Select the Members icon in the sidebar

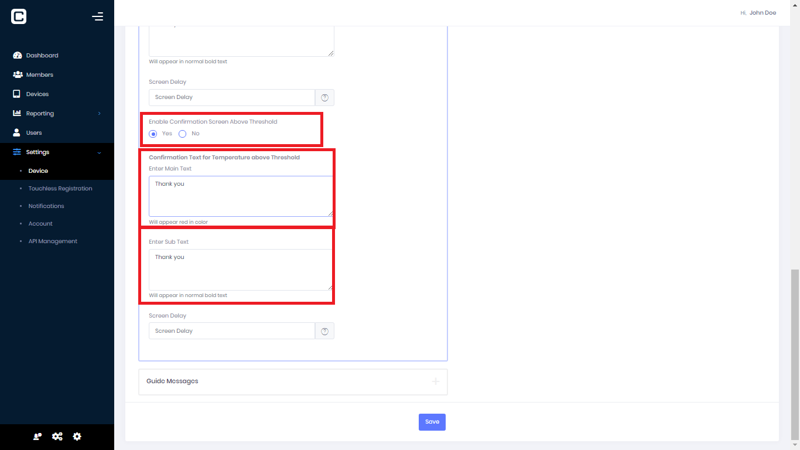[18, 74]
